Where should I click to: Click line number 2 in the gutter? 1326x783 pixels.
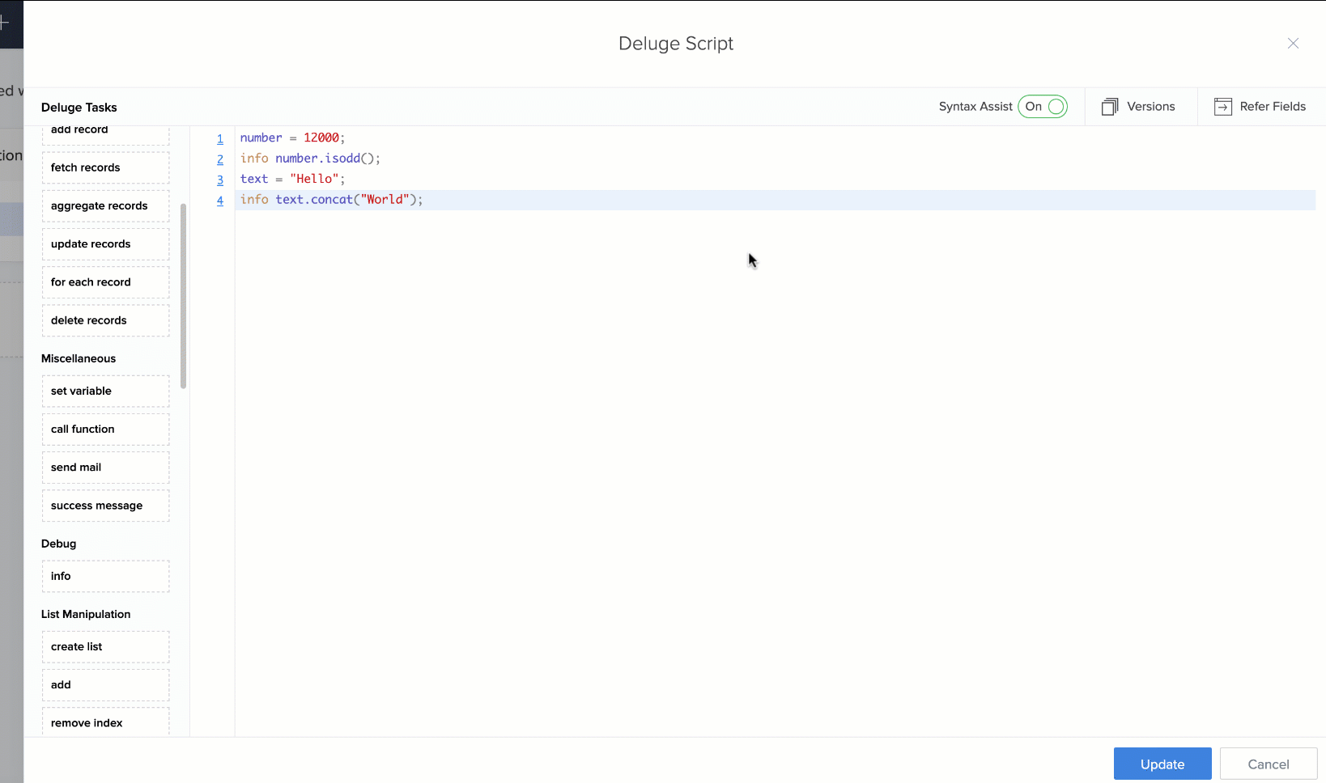[x=220, y=159]
